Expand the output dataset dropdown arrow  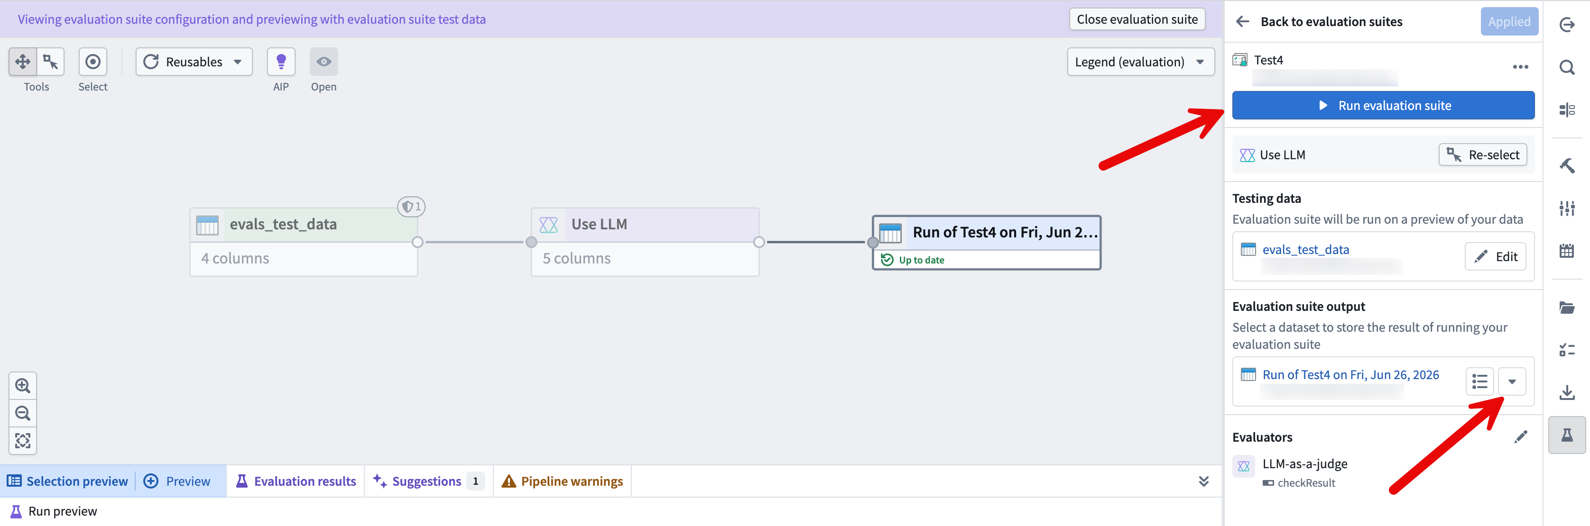[1512, 381]
